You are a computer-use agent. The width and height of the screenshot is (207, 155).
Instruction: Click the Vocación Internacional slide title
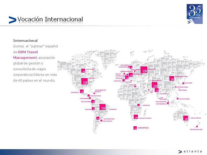[x=50, y=19]
